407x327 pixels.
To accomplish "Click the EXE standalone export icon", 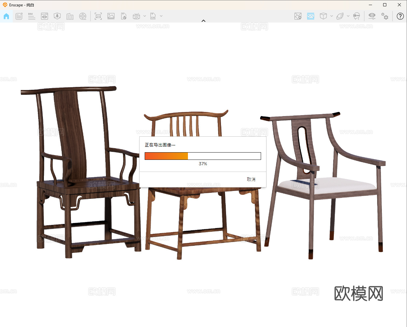I will (153, 16).
